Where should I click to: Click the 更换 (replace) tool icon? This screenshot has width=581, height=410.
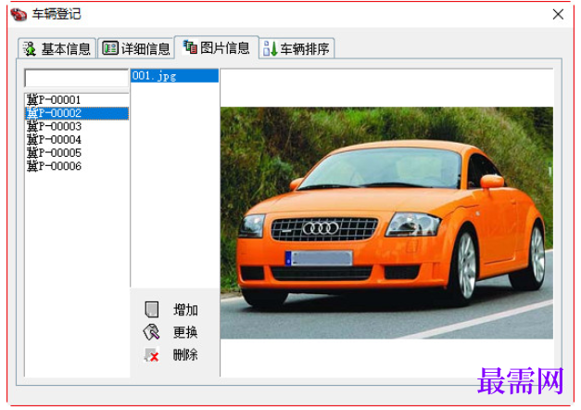tap(151, 332)
